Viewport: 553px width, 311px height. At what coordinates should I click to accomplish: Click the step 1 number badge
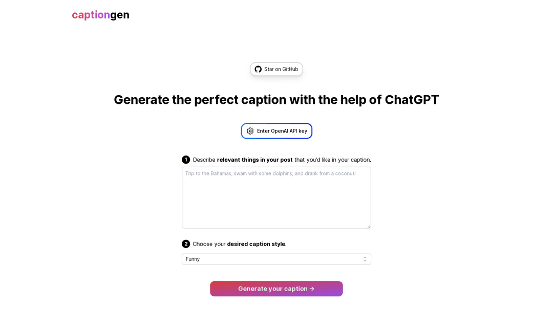pos(186,160)
